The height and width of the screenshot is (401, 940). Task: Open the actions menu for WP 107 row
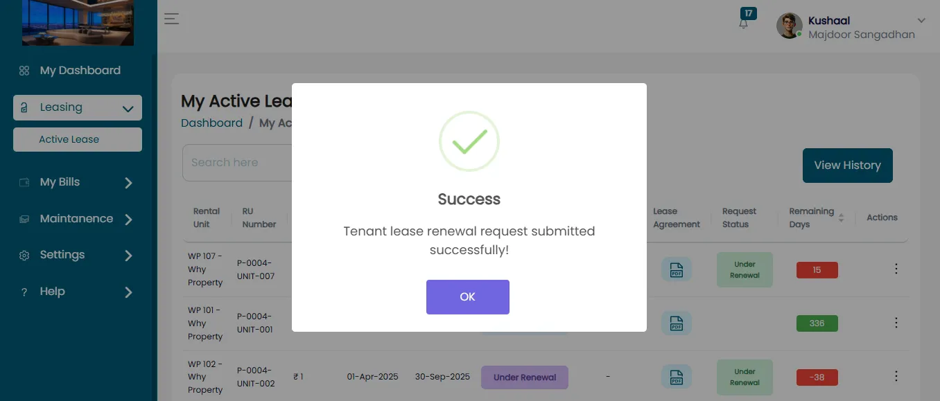[x=896, y=269]
